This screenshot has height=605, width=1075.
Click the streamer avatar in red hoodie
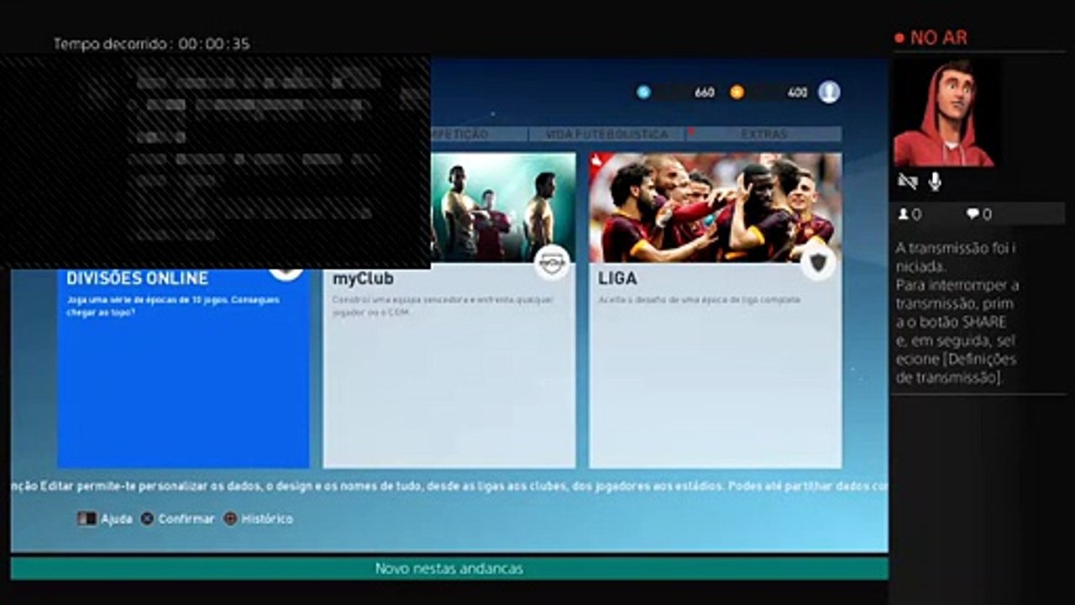click(944, 113)
